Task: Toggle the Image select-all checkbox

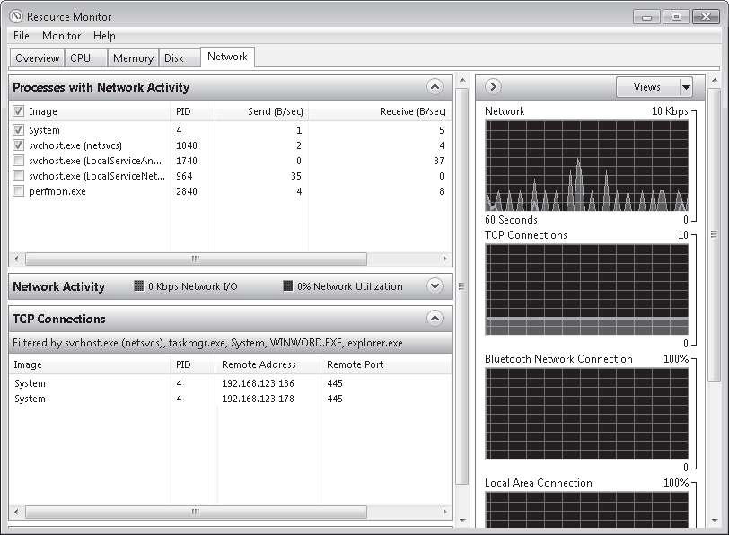Action: click(x=19, y=111)
